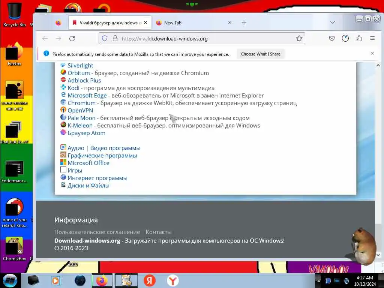Open the Save to Pocket icon
The height and width of the screenshot is (288, 384).
click(x=332, y=38)
